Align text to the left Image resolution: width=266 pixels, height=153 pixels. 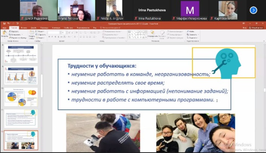click(x=81, y=37)
